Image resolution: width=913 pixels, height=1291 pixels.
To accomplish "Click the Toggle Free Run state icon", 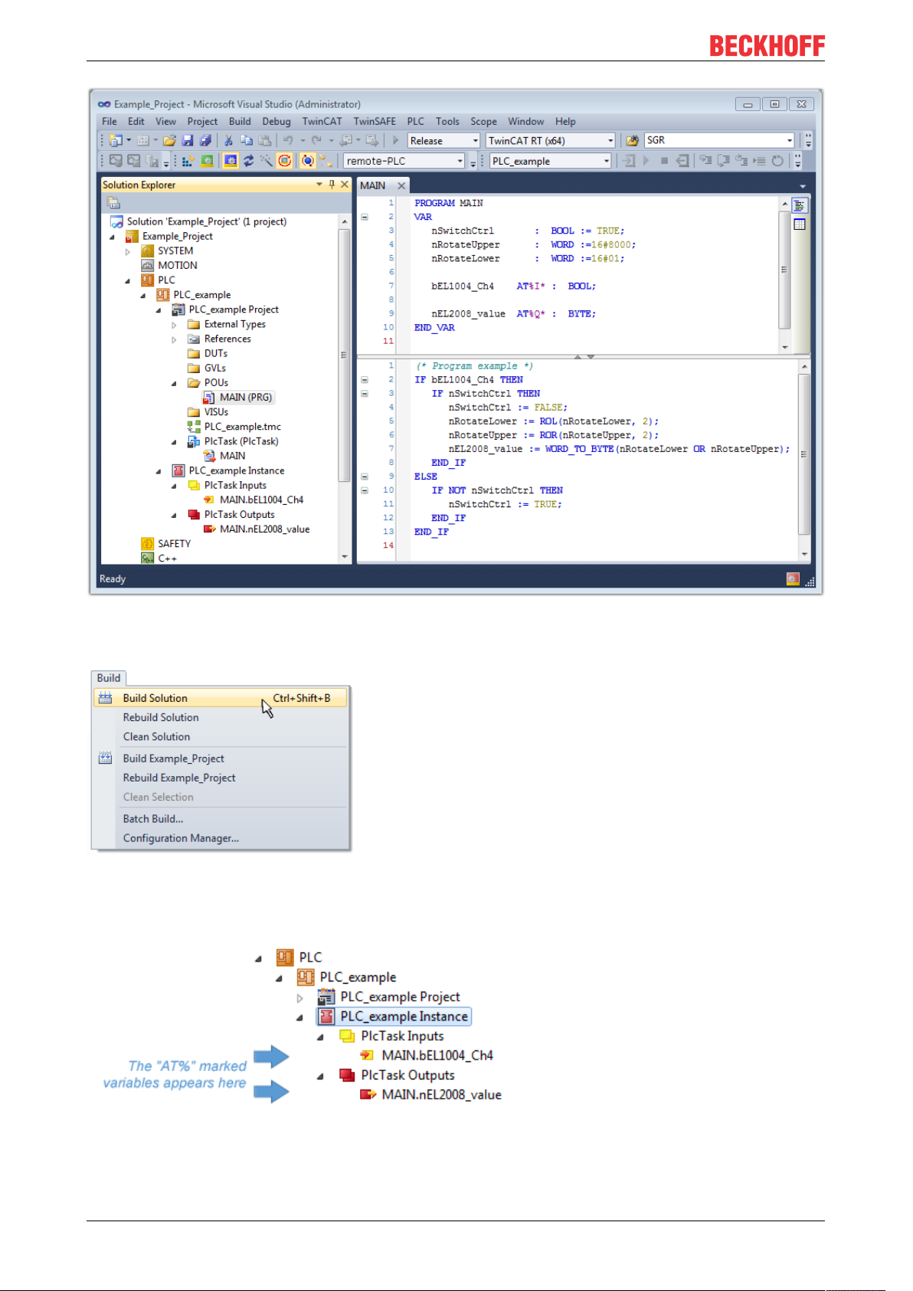I will tap(284, 161).
